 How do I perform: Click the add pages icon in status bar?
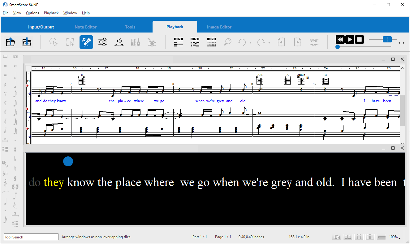[337, 237]
